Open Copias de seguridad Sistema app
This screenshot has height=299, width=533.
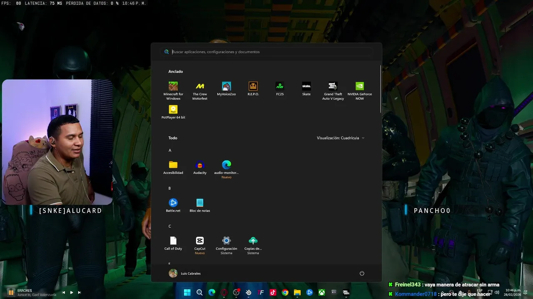[253, 245]
